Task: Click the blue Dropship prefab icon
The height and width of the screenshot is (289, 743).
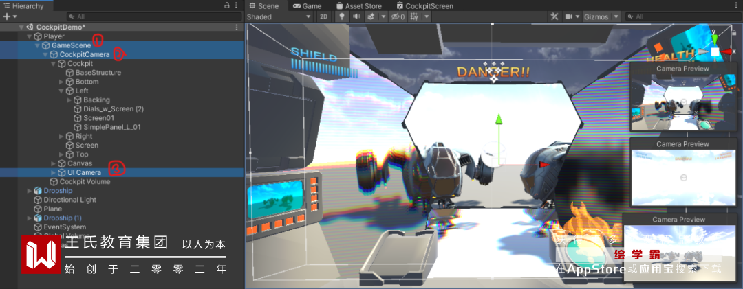Action: click(38, 191)
